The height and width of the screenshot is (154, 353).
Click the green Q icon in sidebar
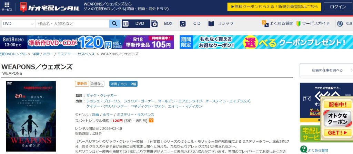pyautogui.click(x=304, y=149)
